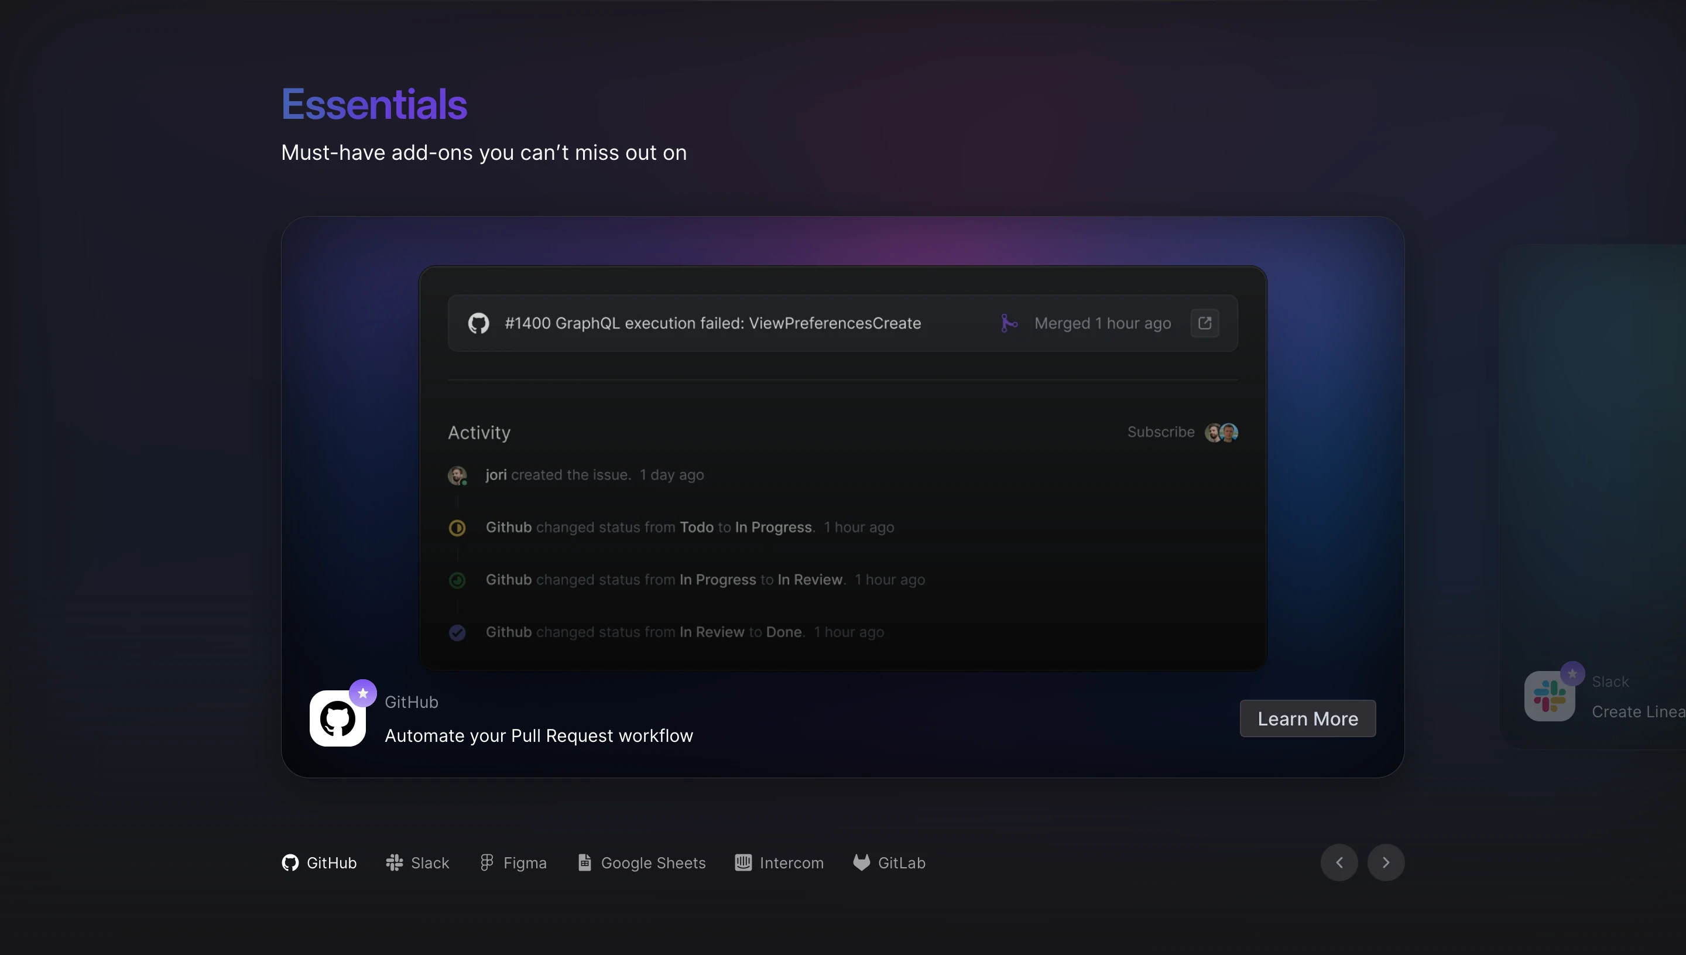Click Subscribe in the Activity header
Image resolution: width=1686 pixels, height=955 pixels.
click(x=1161, y=432)
